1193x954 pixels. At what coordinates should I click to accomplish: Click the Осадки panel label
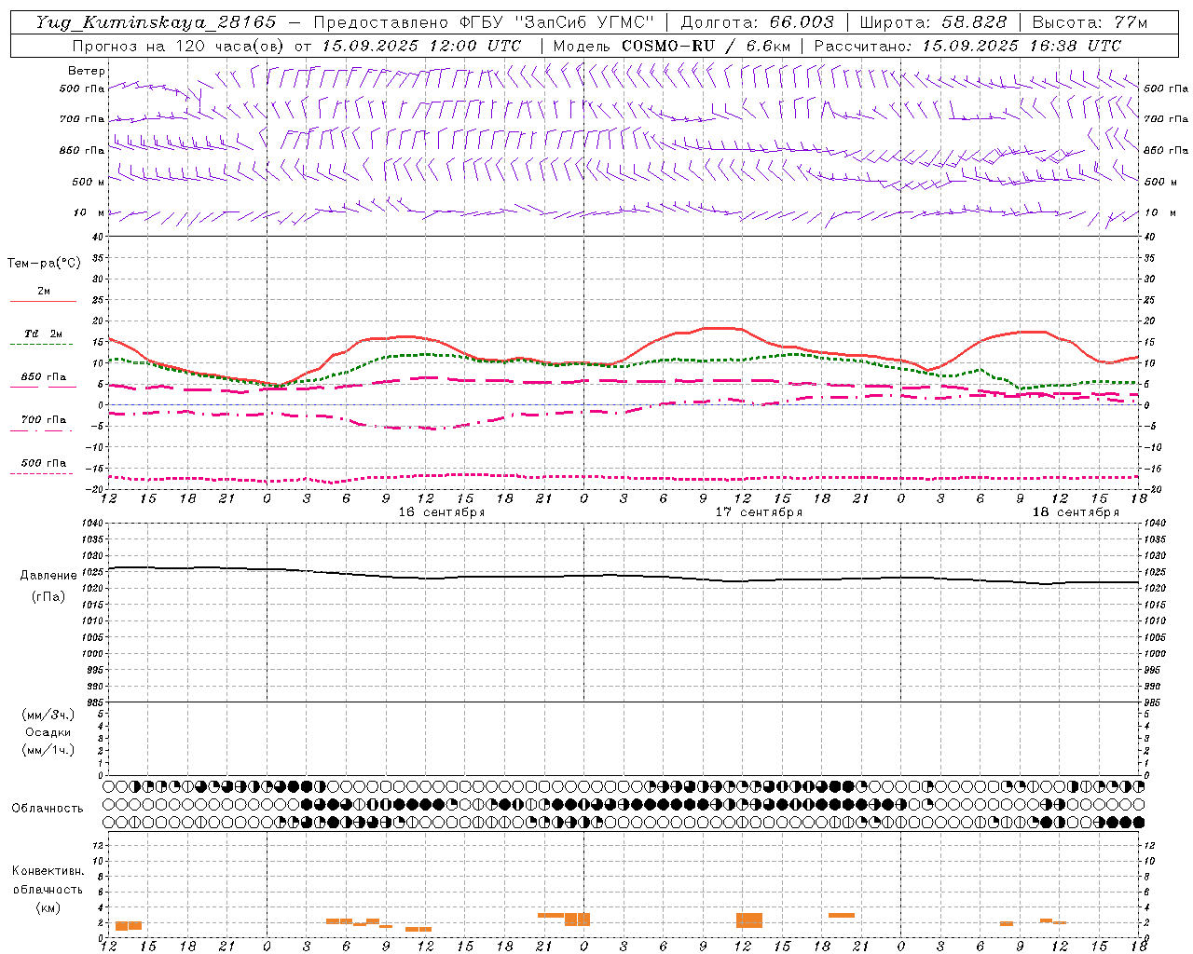coord(48,733)
